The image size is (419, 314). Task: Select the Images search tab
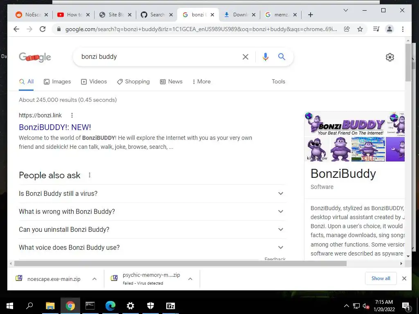[x=57, y=81]
